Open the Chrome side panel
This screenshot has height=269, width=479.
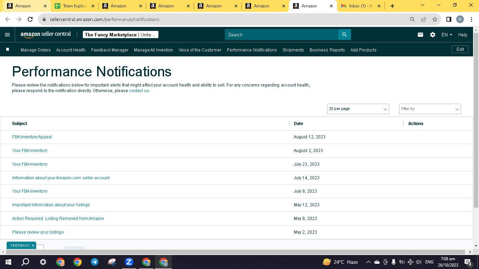448,19
